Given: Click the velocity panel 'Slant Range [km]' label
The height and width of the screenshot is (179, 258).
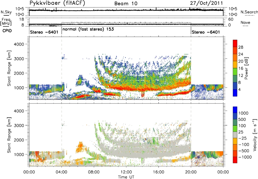Looking at the screenshot, I should coord(9,135).
